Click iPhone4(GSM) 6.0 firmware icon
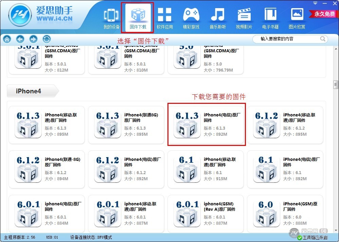The height and width of the screenshot is (242, 339). tap(266, 213)
